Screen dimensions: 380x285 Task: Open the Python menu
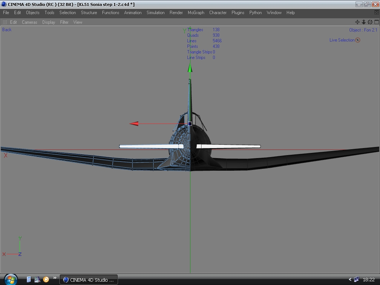point(255,13)
